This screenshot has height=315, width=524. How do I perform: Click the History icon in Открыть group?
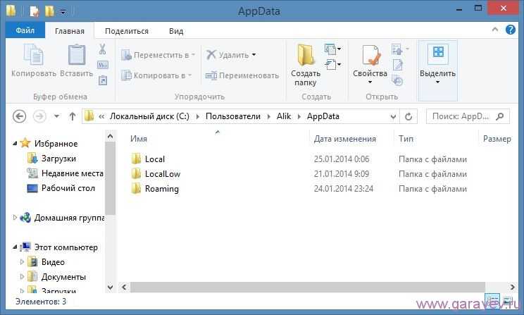(x=397, y=80)
